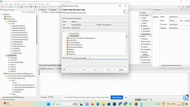Open Microsoft Edge from the taskbar
190x107 pixels.
(x=98, y=104)
